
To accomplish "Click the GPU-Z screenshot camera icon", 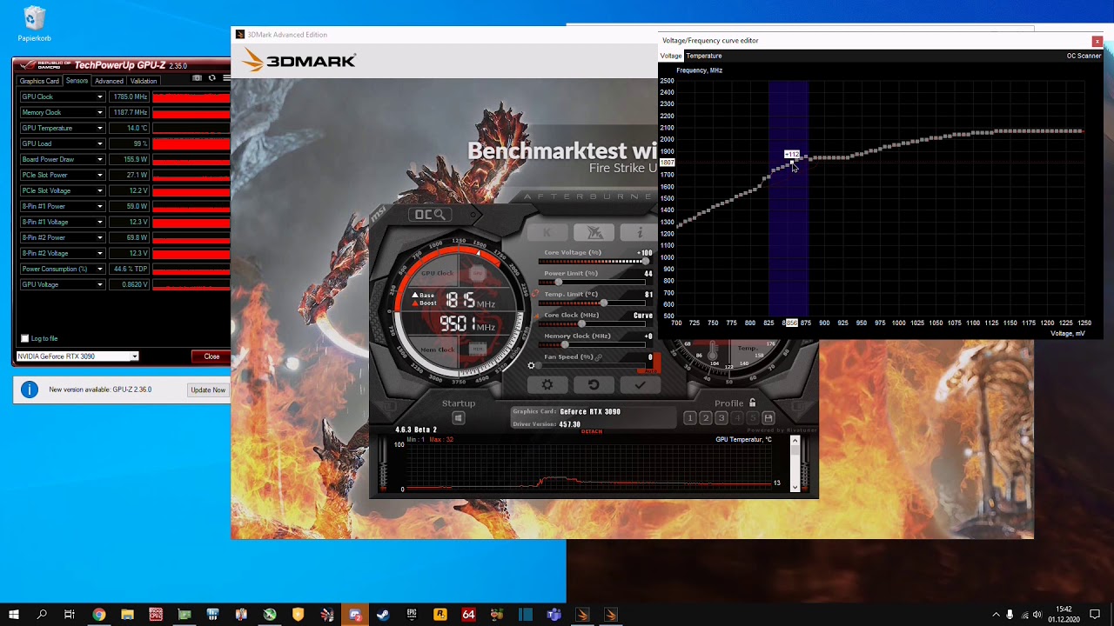I will (x=197, y=78).
